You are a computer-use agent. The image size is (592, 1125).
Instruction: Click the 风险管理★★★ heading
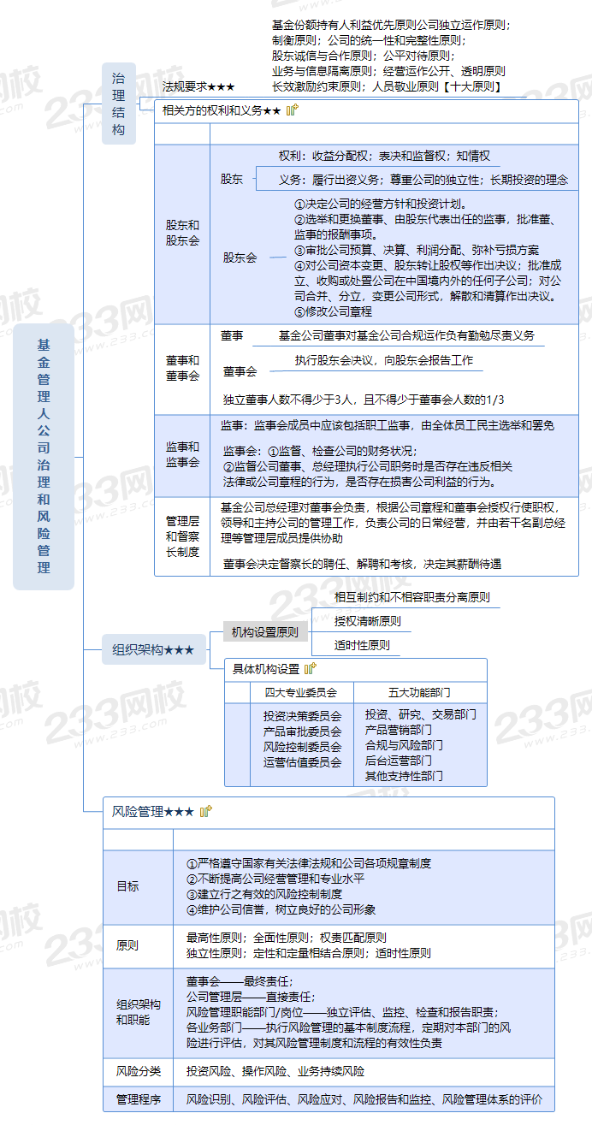point(153,811)
